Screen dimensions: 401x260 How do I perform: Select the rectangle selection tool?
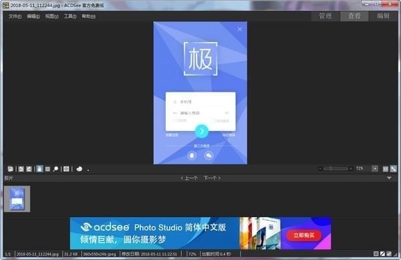coord(47,169)
